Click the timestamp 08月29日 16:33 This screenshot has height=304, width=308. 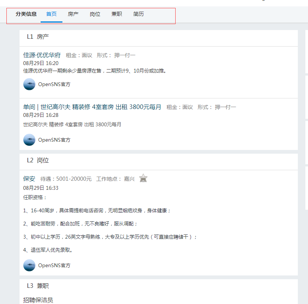[41, 188]
